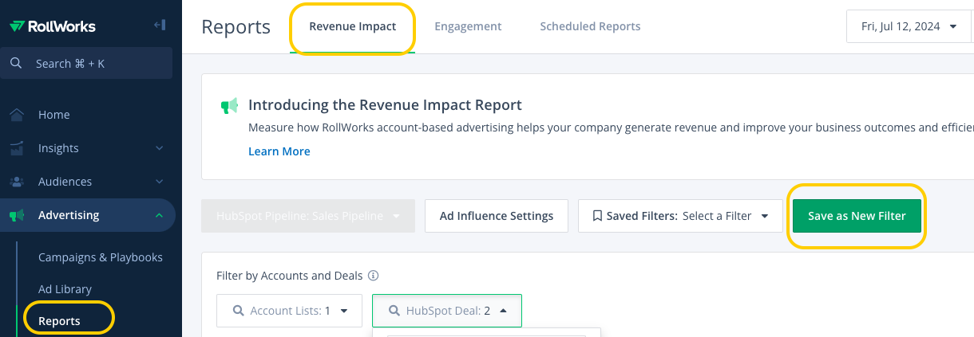Collapse the sidebar with arrow icon
The width and height of the screenshot is (974, 337).
(x=159, y=25)
